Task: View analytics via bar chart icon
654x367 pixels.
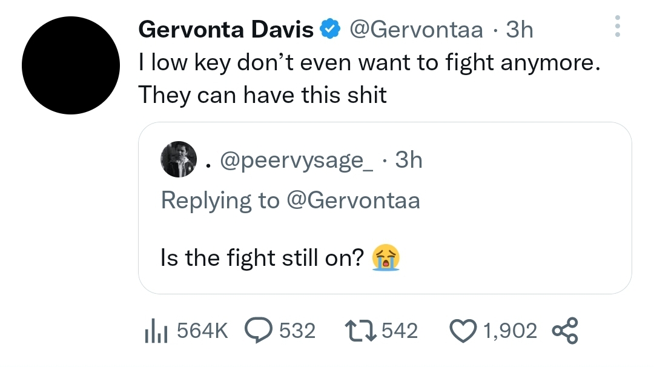Action: click(156, 330)
